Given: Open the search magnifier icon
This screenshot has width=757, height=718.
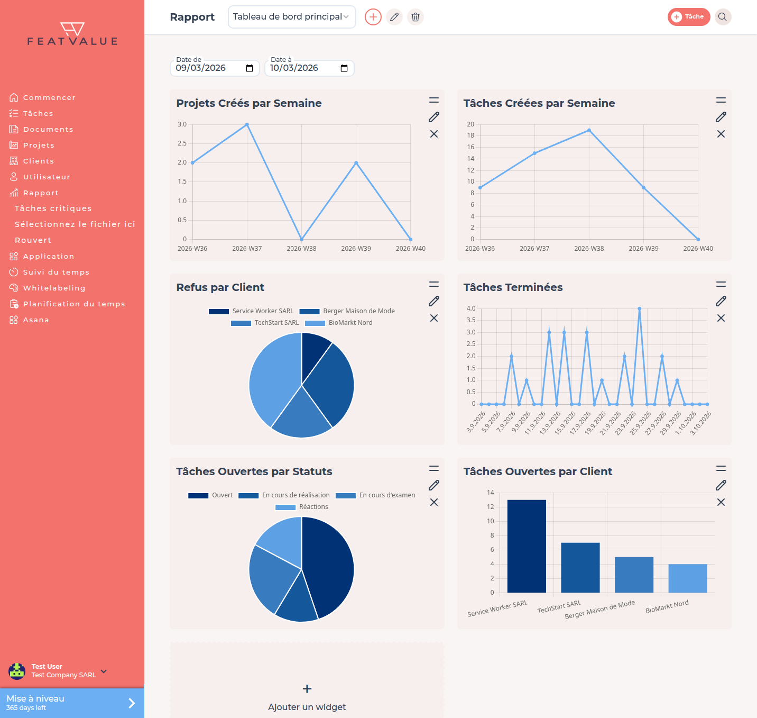Looking at the screenshot, I should tap(723, 17).
